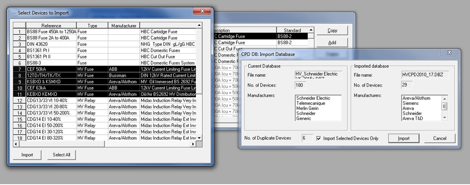Viewport: 470px width, 185px height.
Task: Select KSBXO & KSMXO reference cell
Action: pos(51,82)
